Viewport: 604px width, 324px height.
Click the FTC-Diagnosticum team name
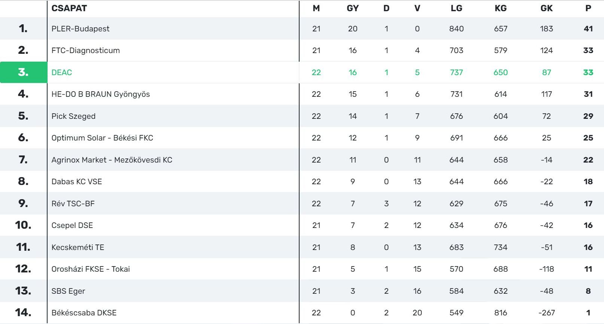pyautogui.click(x=86, y=50)
